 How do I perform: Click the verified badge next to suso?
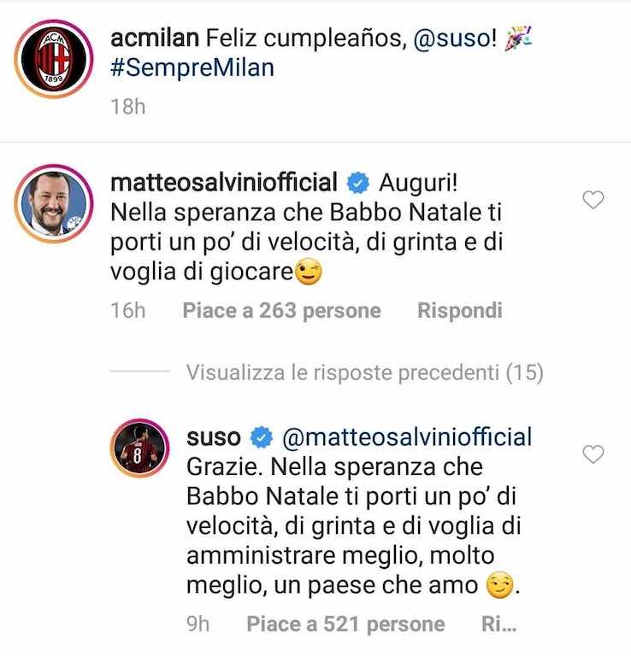pyautogui.click(x=261, y=438)
